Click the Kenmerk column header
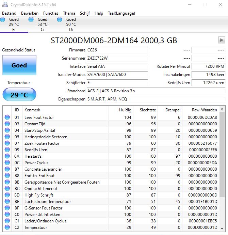Screen dimensions: 228x235 [65, 110]
